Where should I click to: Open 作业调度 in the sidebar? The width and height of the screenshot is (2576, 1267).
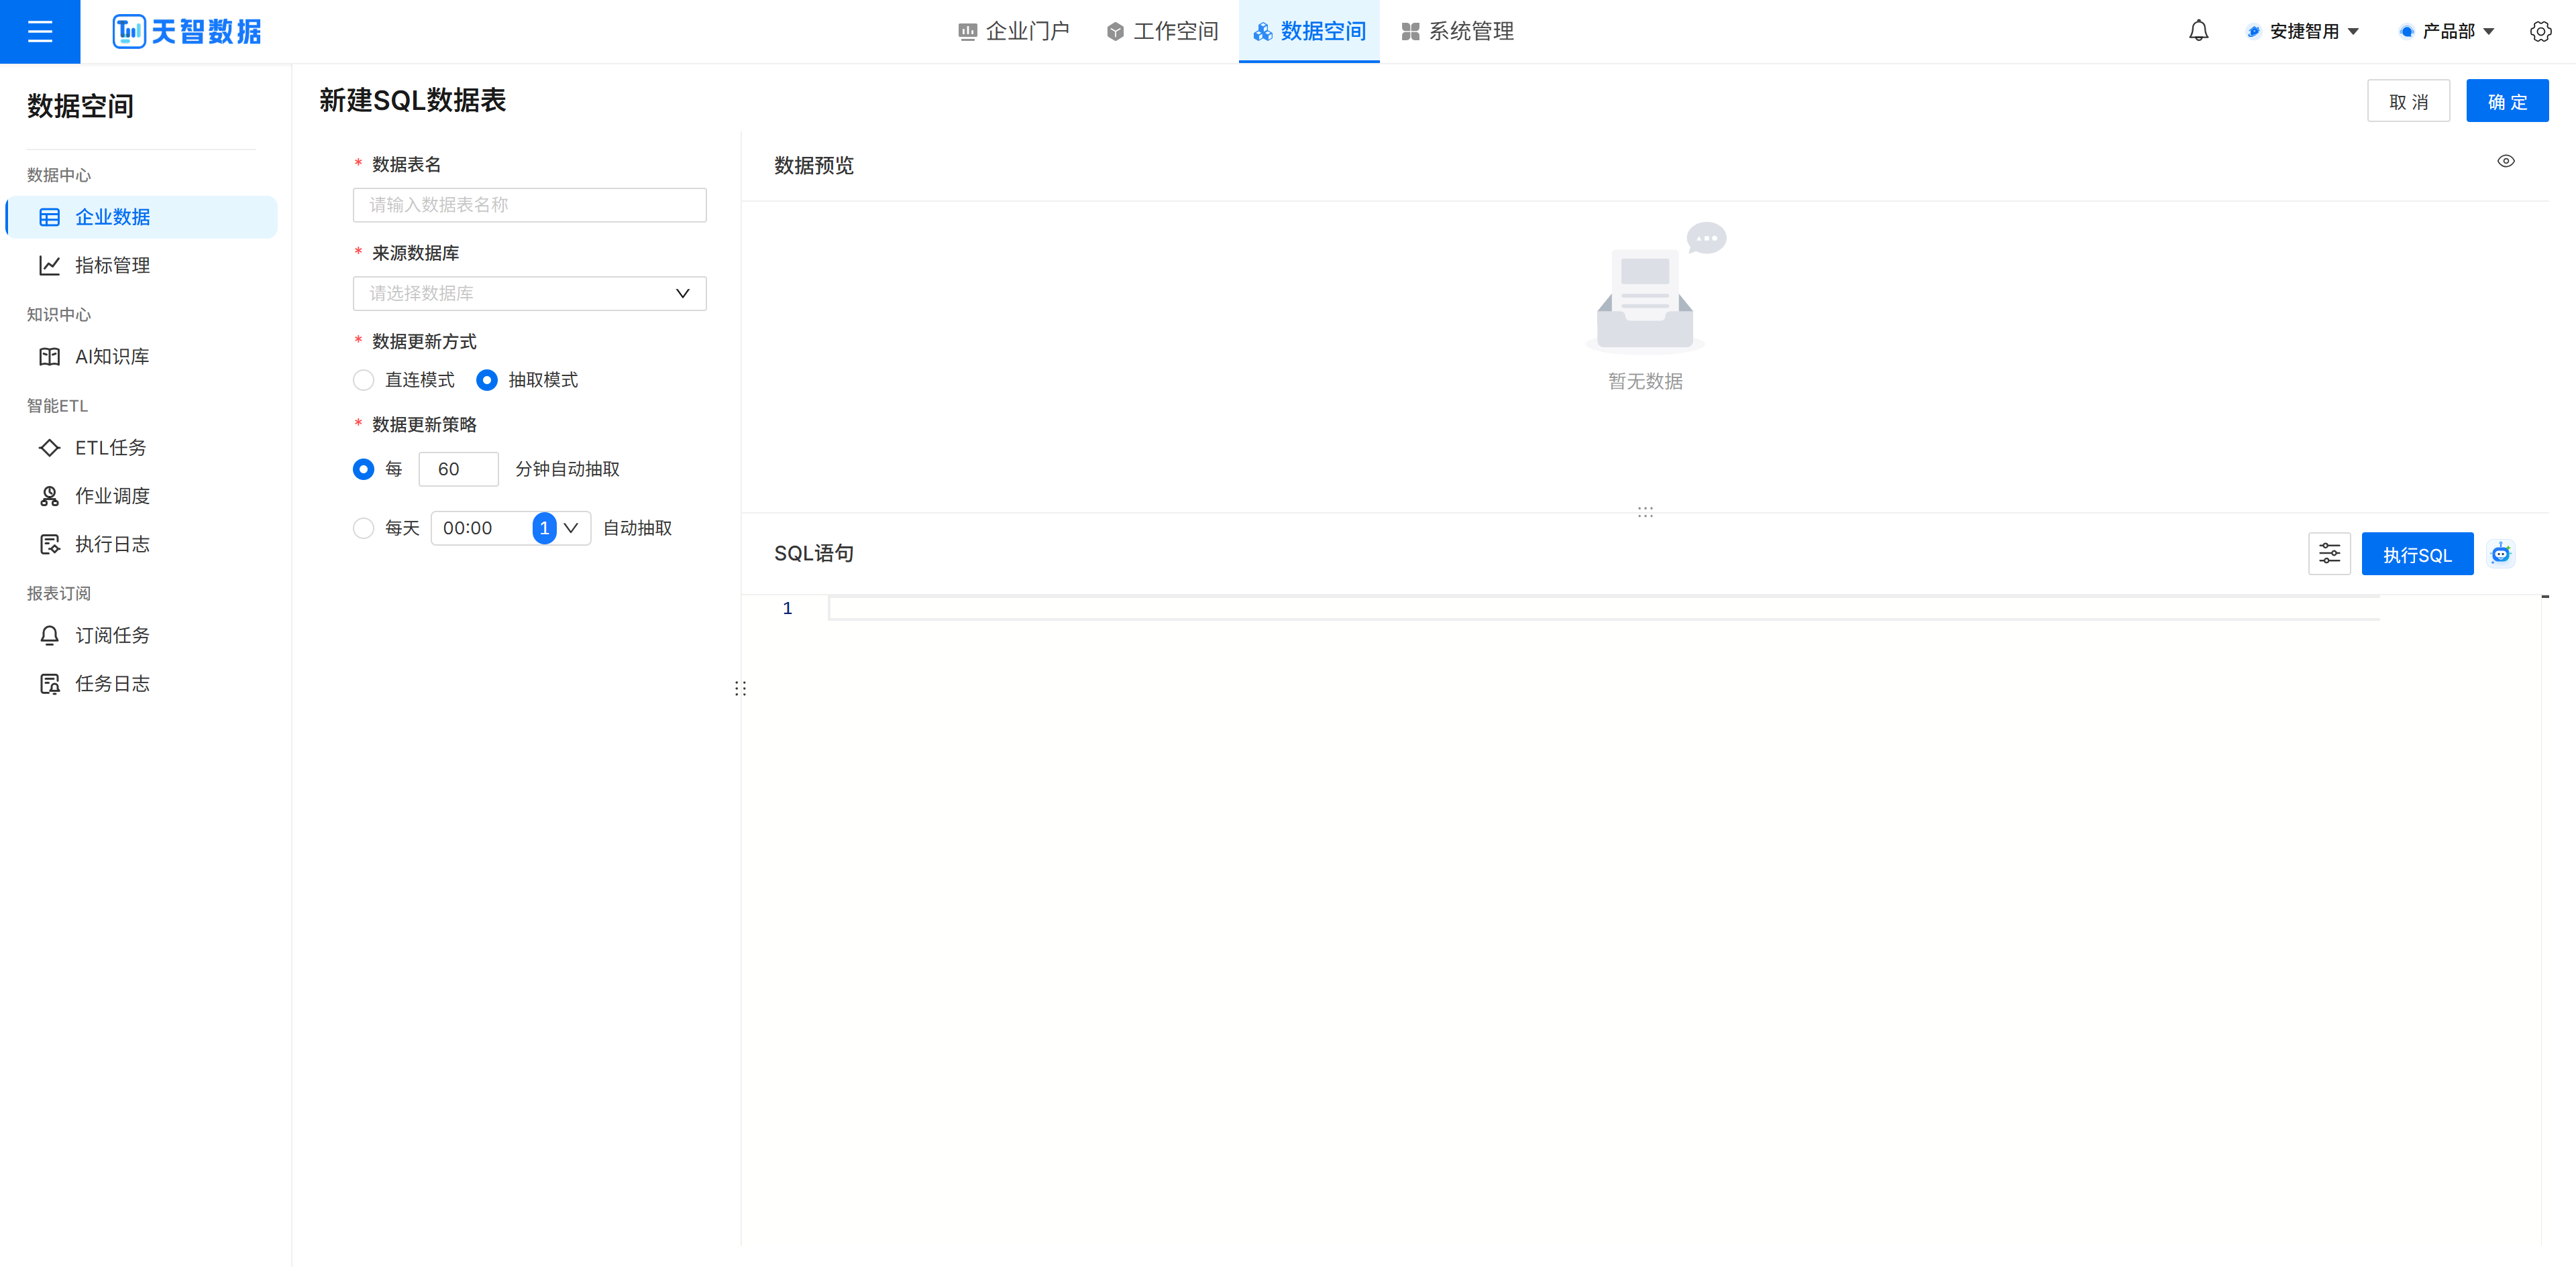click(x=142, y=497)
